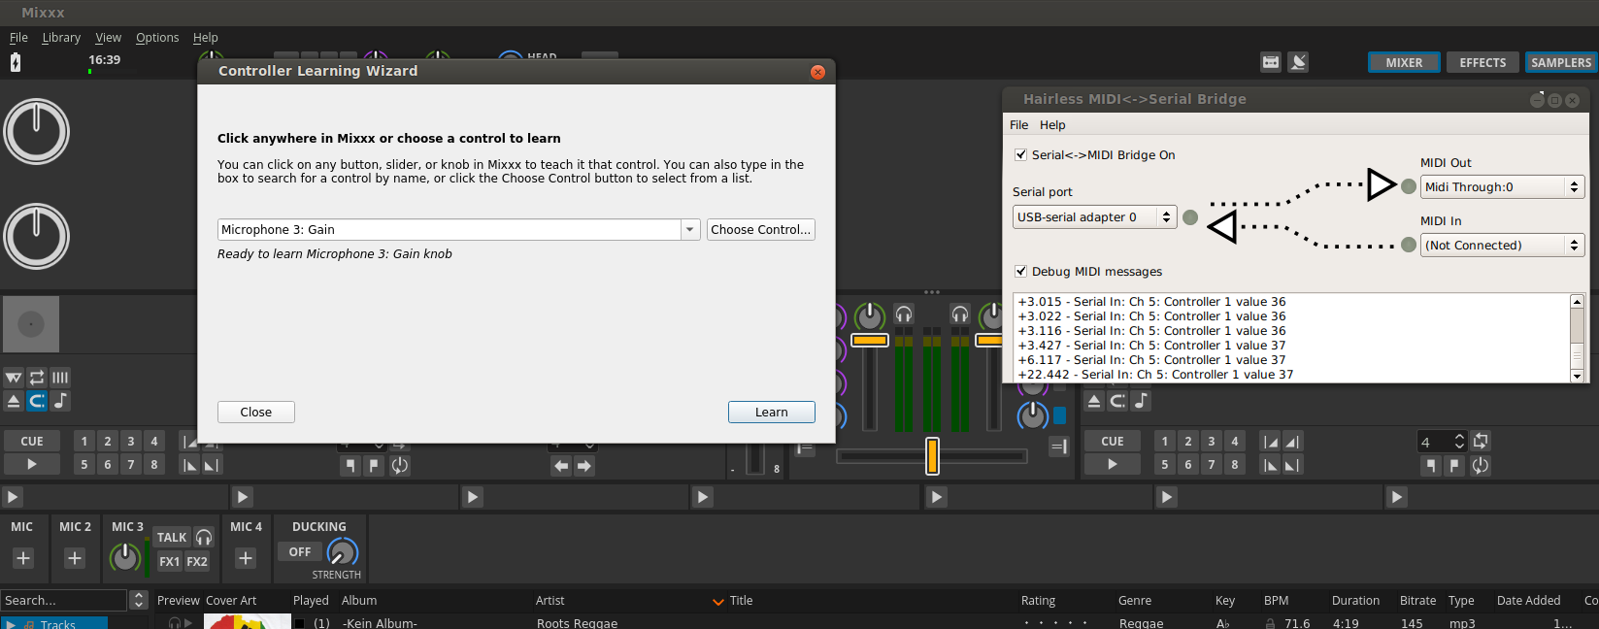
Task: Click the right deck eject icon
Action: coord(1094,401)
